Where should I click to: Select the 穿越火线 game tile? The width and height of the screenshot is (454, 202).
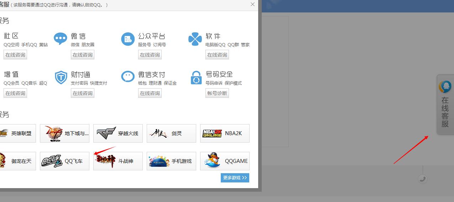(118, 133)
